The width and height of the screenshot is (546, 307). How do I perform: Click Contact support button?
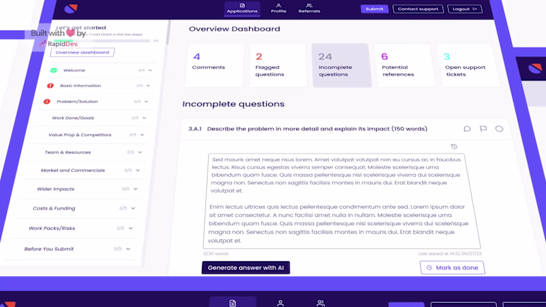[x=418, y=9]
